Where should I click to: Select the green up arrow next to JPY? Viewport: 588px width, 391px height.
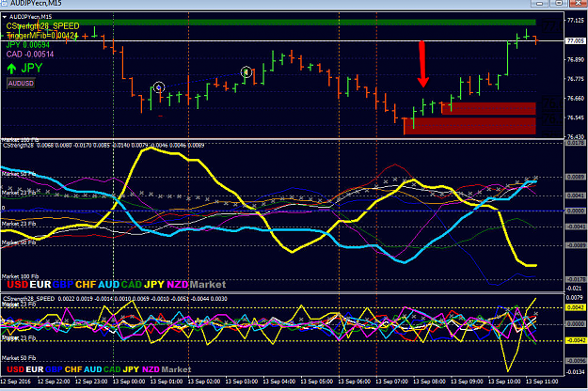pos(11,69)
